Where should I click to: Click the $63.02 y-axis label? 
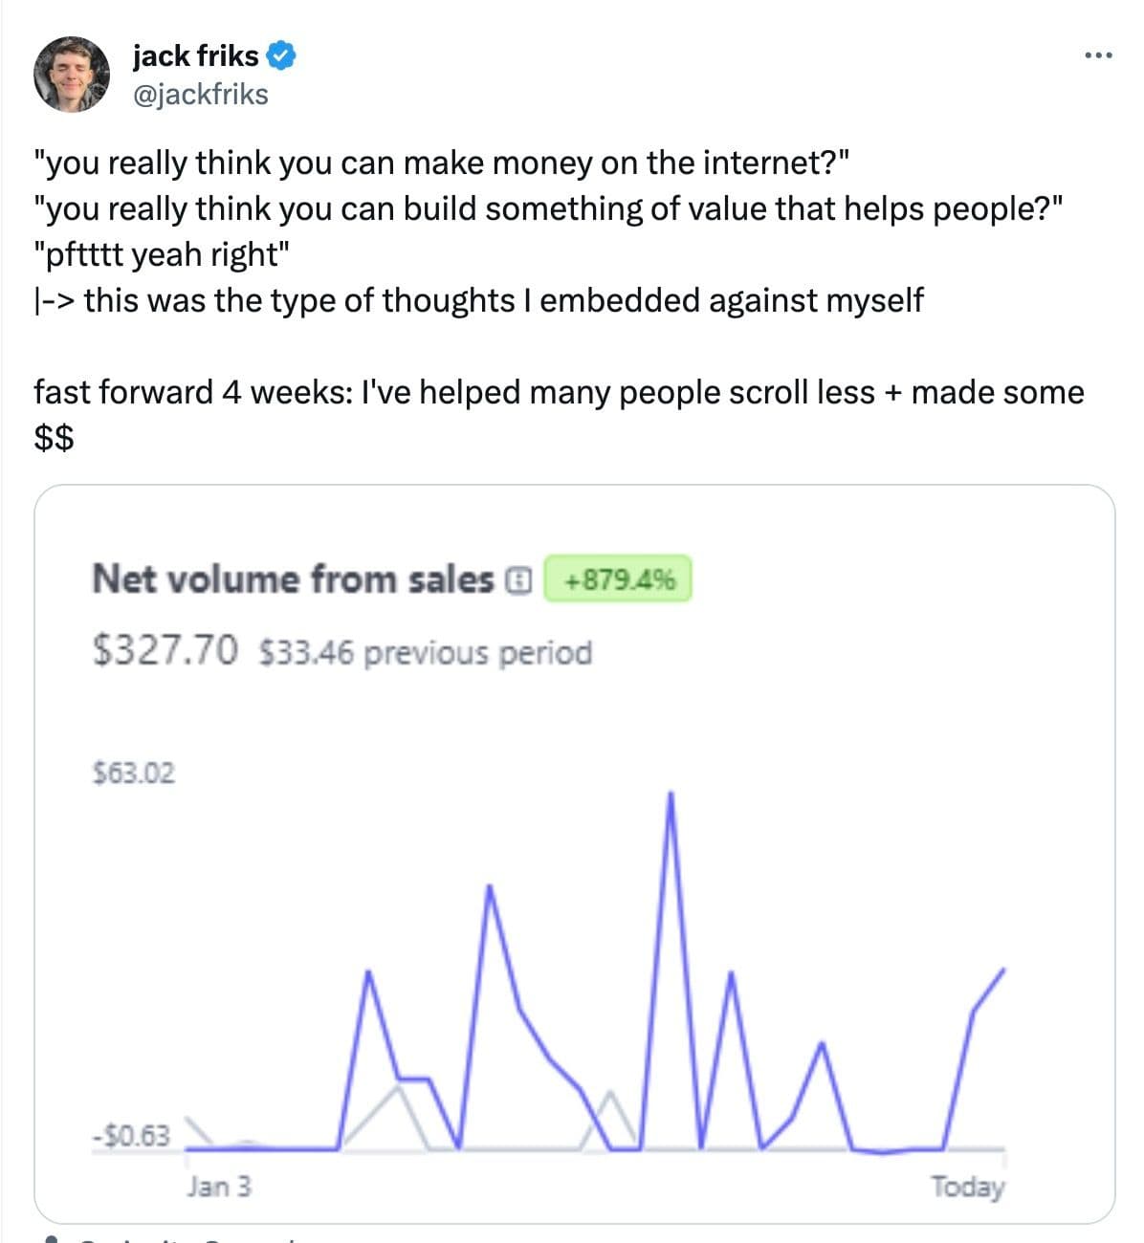coord(135,773)
